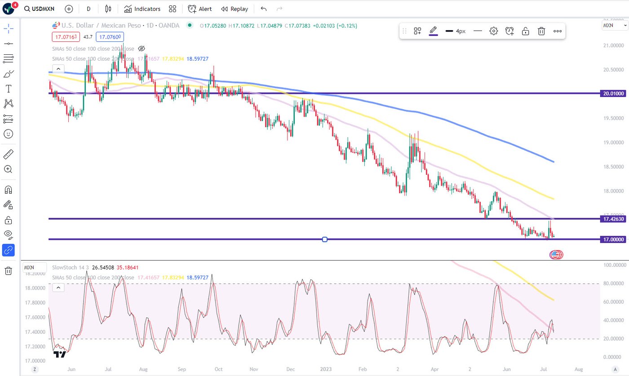Open settings gear in the floating drawing toolbar
The width and height of the screenshot is (629, 376).
tap(493, 31)
